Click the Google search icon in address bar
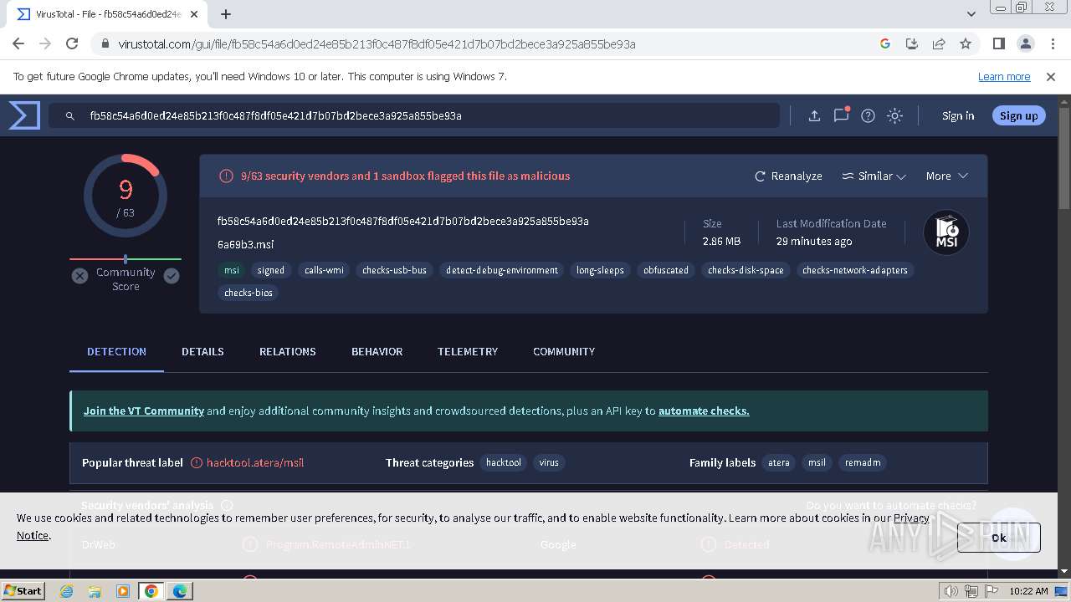The width and height of the screenshot is (1071, 602). tap(885, 43)
